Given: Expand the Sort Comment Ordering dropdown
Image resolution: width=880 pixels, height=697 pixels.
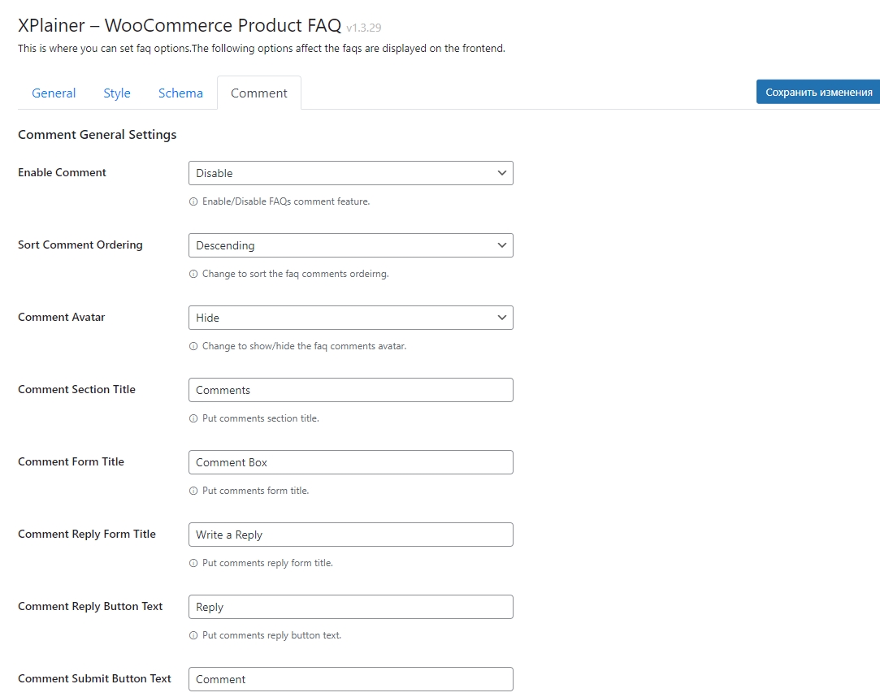Looking at the screenshot, I should 351,245.
